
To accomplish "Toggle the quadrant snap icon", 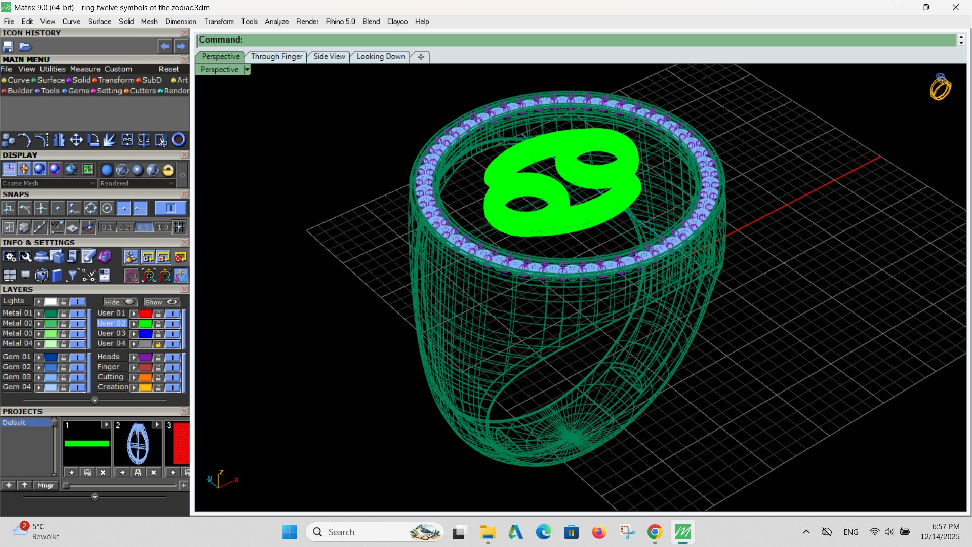I will (90, 208).
